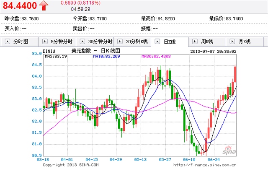This screenshot has width=268, height=169.
Task: Collapse the 日K线 down-arrow indicator
Action: pos(157,42)
